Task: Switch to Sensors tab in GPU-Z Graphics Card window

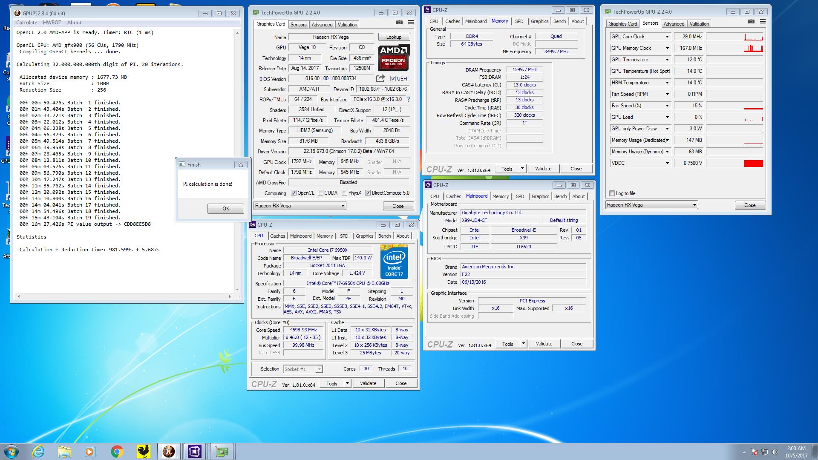Action: click(x=298, y=25)
